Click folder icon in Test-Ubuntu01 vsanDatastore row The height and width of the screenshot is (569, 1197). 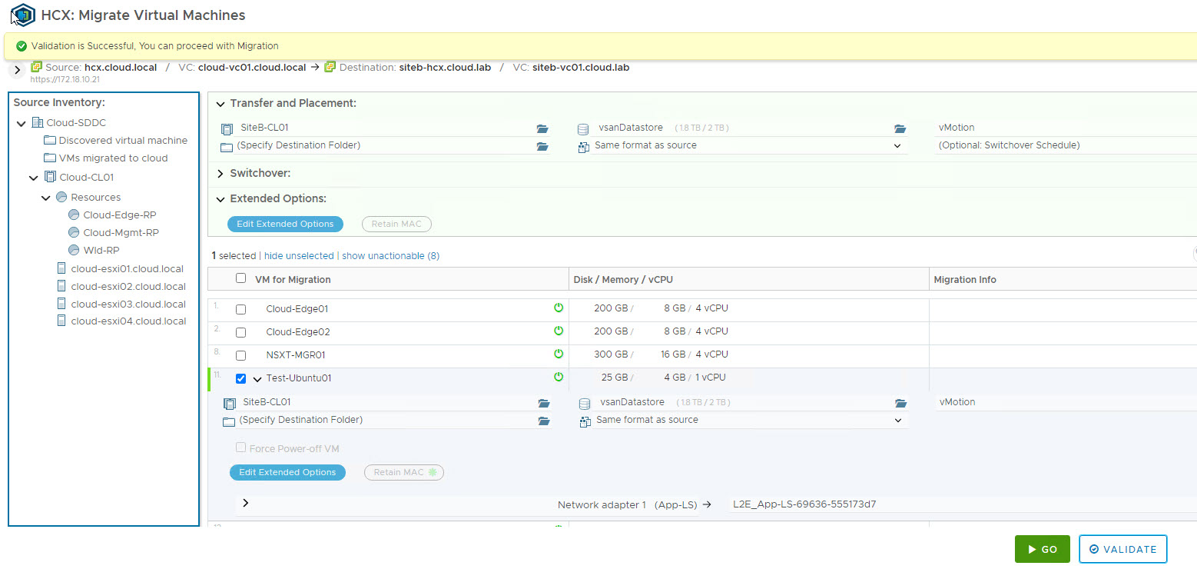(x=900, y=403)
